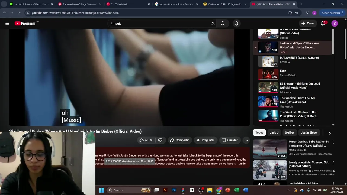Screen dimensions: 347x195
Task: Expand description with ...más
Action: point(241,164)
